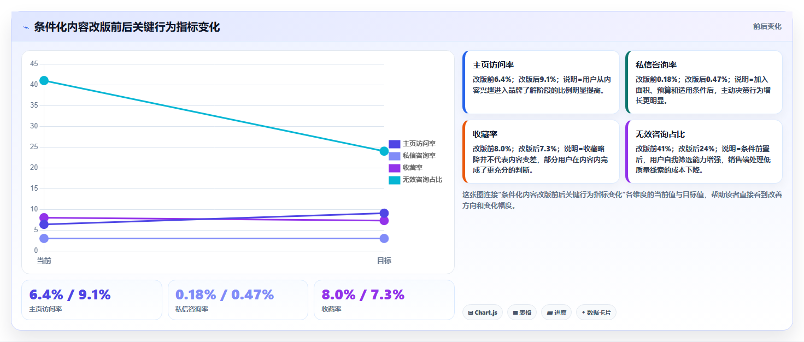Click the 进度 tag
Screen dimensions: 804x342
coord(557,312)
